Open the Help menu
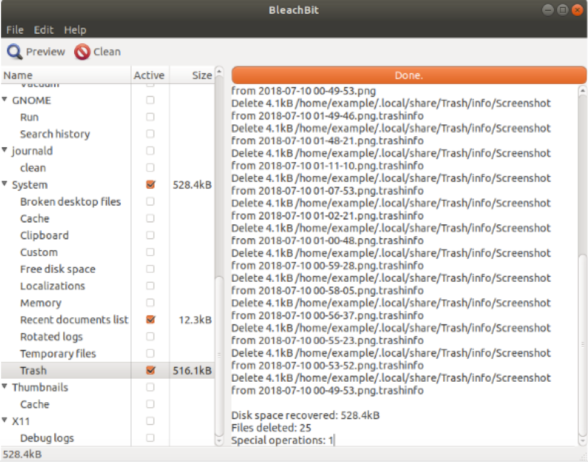588x462 pixels. (75, 30)
